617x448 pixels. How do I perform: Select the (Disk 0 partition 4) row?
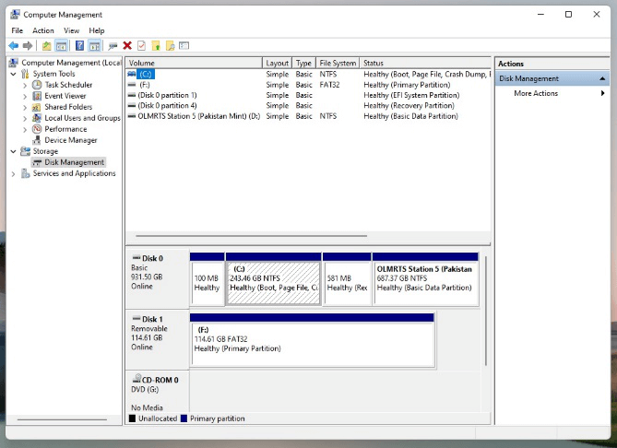pyautogui.click(x=308, y=106)
